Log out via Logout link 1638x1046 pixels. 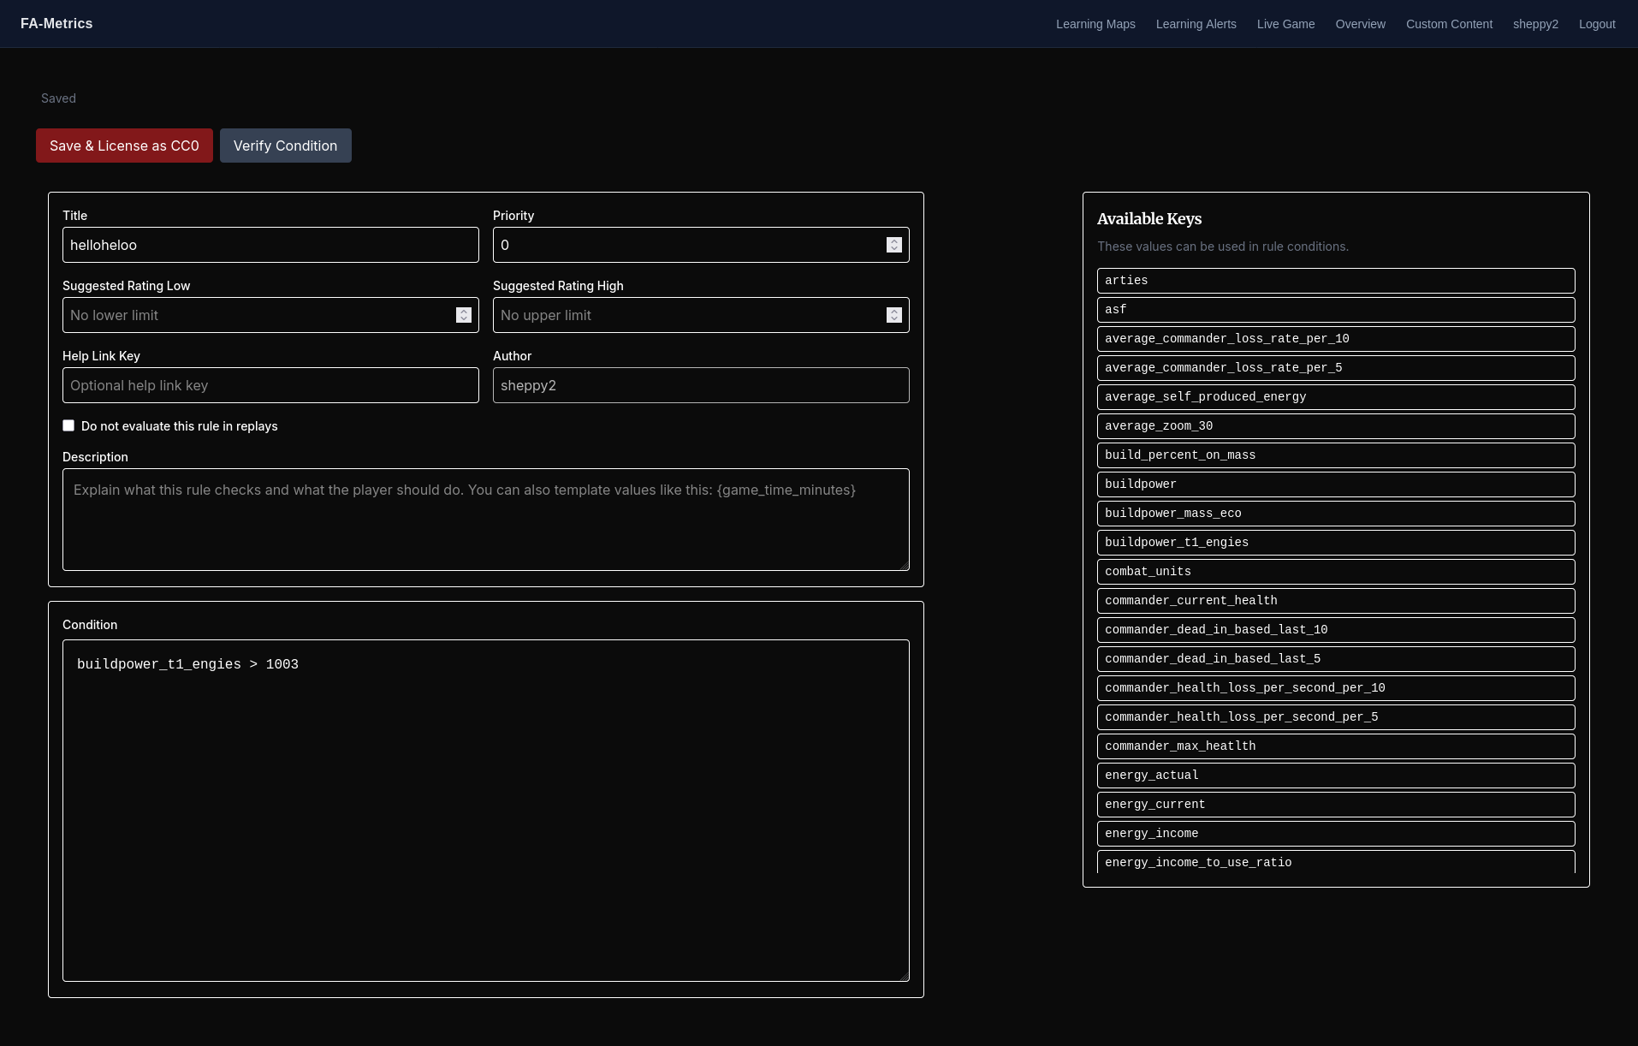click(1597, 24)
